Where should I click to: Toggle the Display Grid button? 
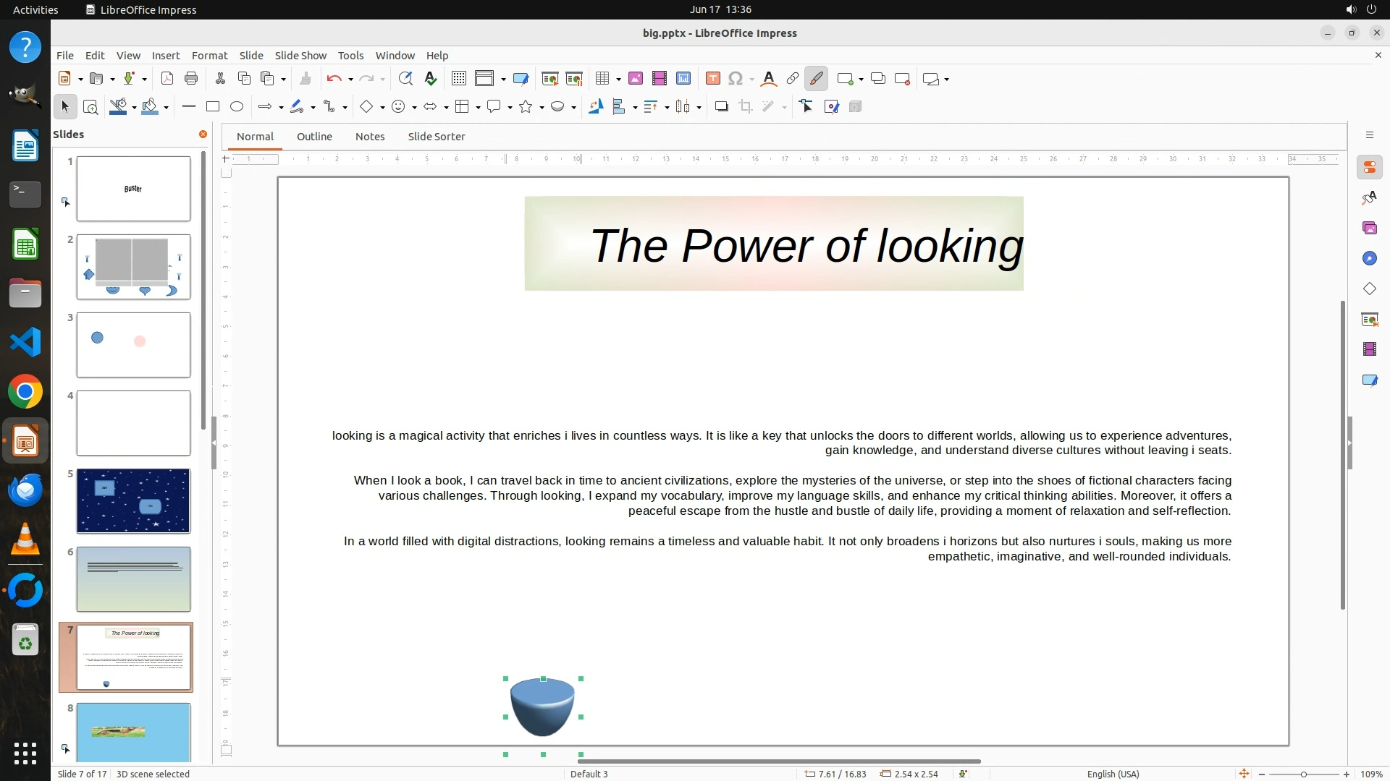pyautogui.click(x=458, y=79)
